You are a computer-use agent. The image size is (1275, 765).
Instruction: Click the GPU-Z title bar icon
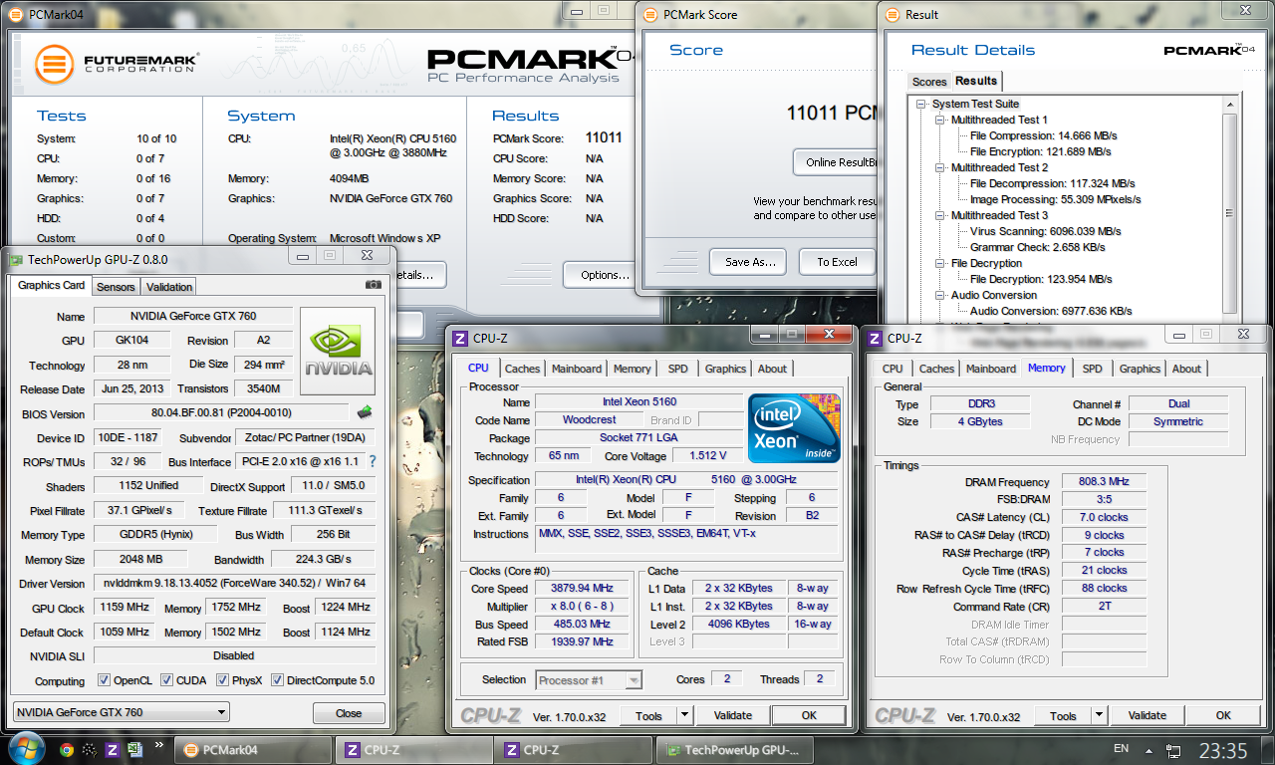click(x=16, y=259)
